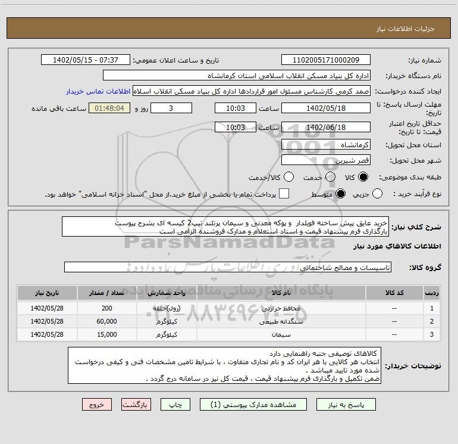Open مشاهده مدارک پیوستی (1) button
458x444 pixels.
253,405
